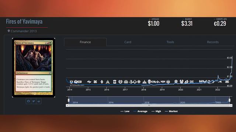Click the Fires of Yavimaya card image
The height and width of the screenshot is (132, 236).
pyautogui.click(x=34, y=67)
